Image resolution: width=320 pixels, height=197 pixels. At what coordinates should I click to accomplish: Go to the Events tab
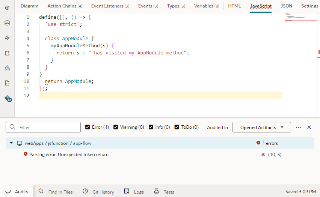[x=148, y=6]
